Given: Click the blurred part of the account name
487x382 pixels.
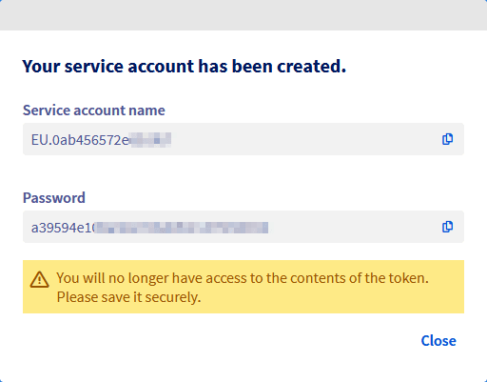Looking at the screenshot, I should (150, 140).
